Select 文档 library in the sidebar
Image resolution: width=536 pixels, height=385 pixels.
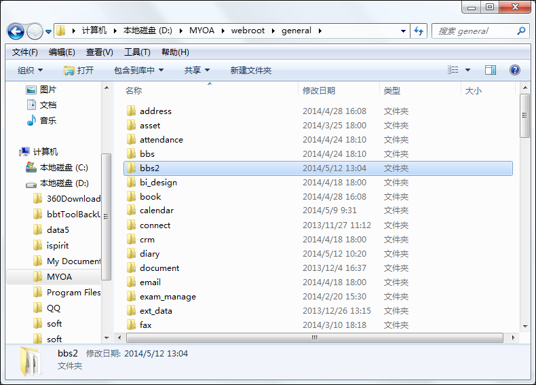(41, 105)
